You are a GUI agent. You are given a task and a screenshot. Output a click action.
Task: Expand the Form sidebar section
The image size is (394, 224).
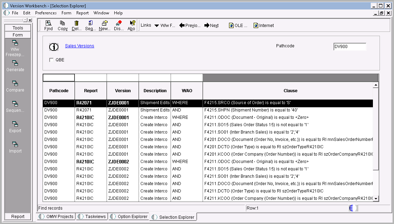pyautogui.click(x=18, y=35)
